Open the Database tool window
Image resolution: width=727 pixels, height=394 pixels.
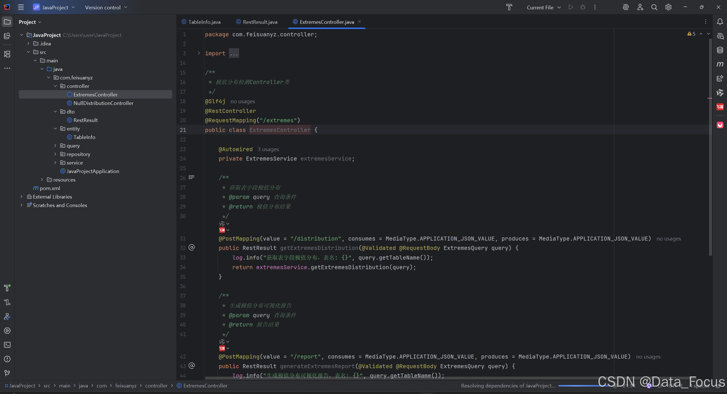click(720, 50)
